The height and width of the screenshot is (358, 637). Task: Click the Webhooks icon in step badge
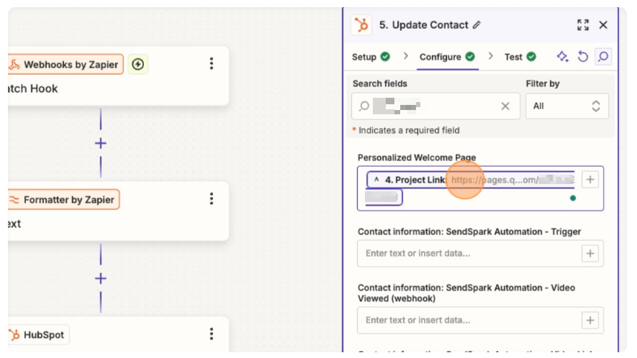tap(14, 65)
